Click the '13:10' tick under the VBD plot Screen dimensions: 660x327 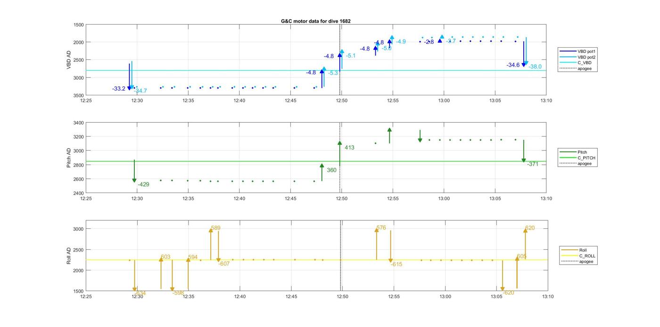(x=546, y=101)
